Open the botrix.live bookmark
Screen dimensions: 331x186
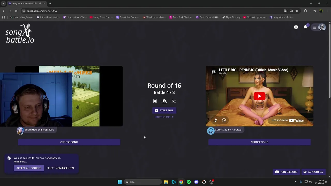[48, 17]
